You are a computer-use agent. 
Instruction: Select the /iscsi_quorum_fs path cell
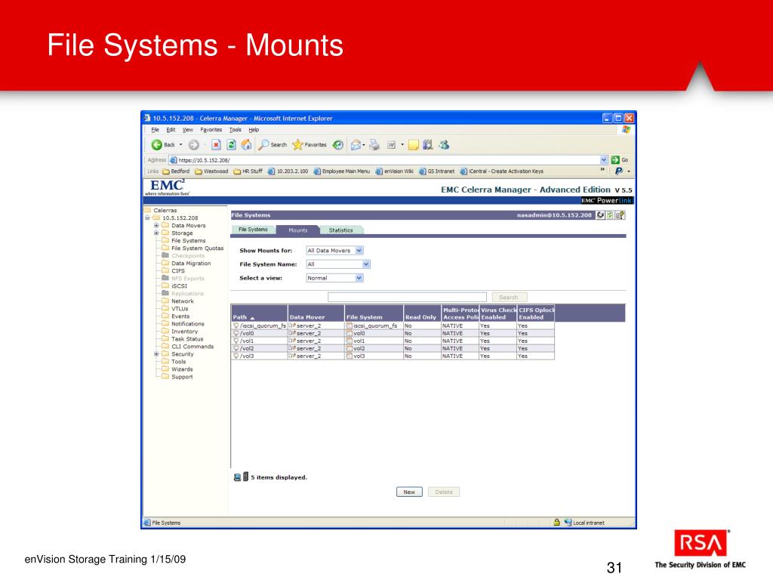pos(260,325)
